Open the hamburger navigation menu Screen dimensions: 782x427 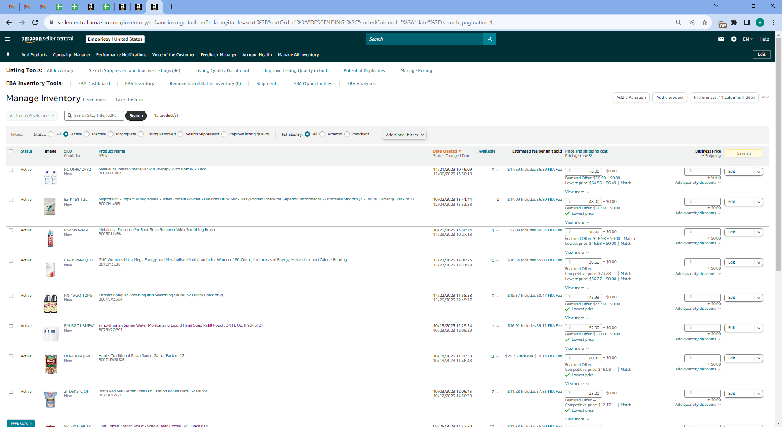pos(8,39)
